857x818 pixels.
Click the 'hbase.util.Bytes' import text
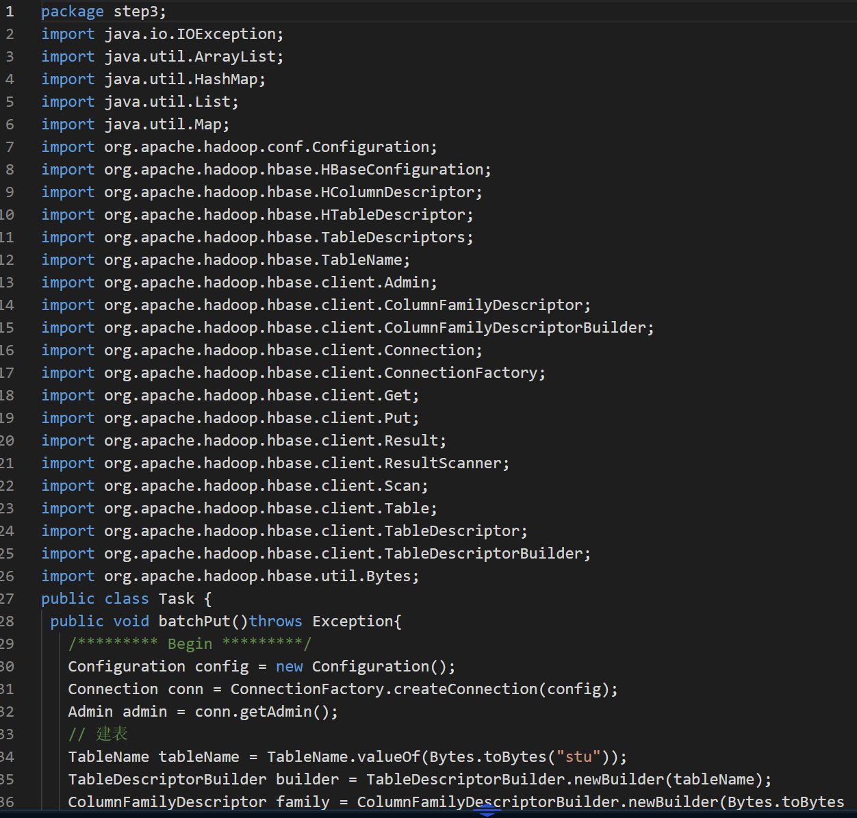(x=339, y=576)
